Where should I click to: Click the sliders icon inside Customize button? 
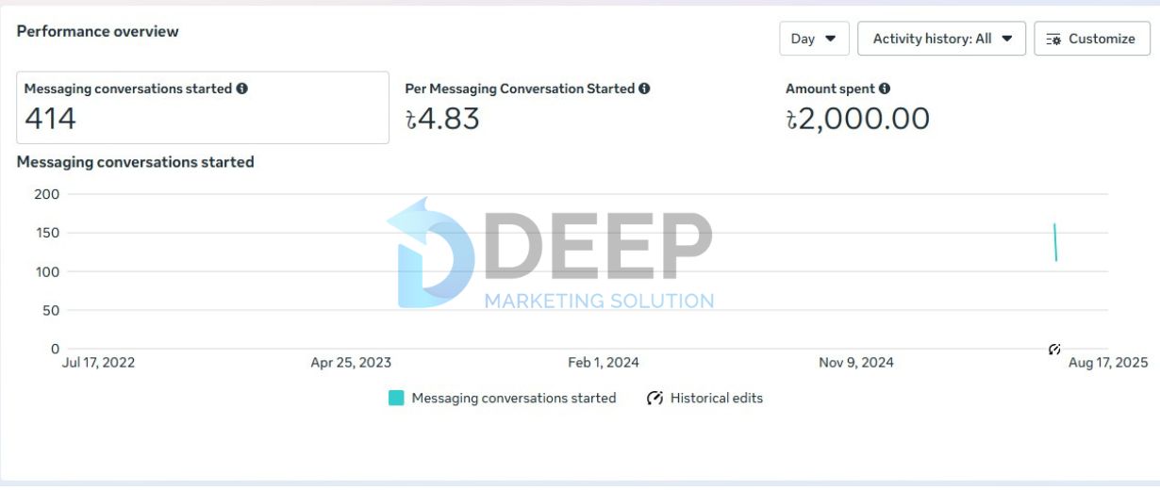click(1053, 40)
